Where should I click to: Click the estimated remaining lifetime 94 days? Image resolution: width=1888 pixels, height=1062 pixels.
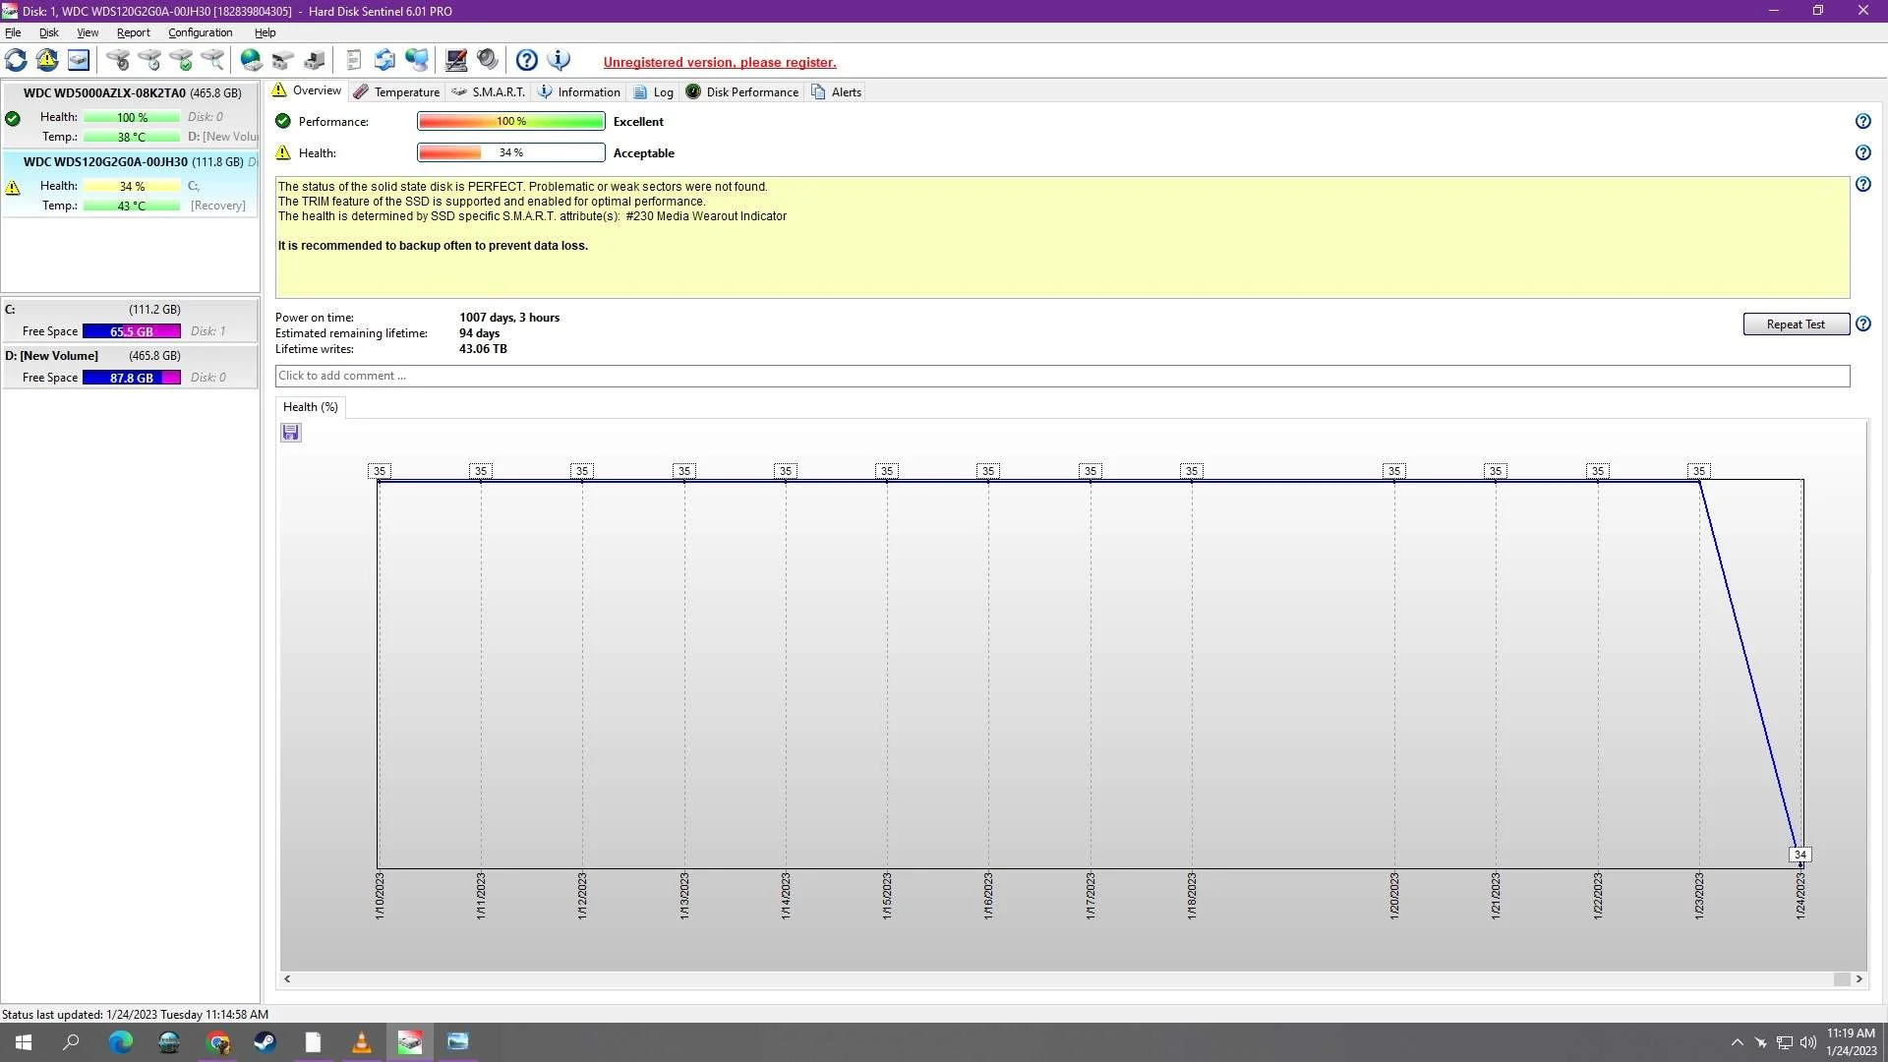click(479, 333)
